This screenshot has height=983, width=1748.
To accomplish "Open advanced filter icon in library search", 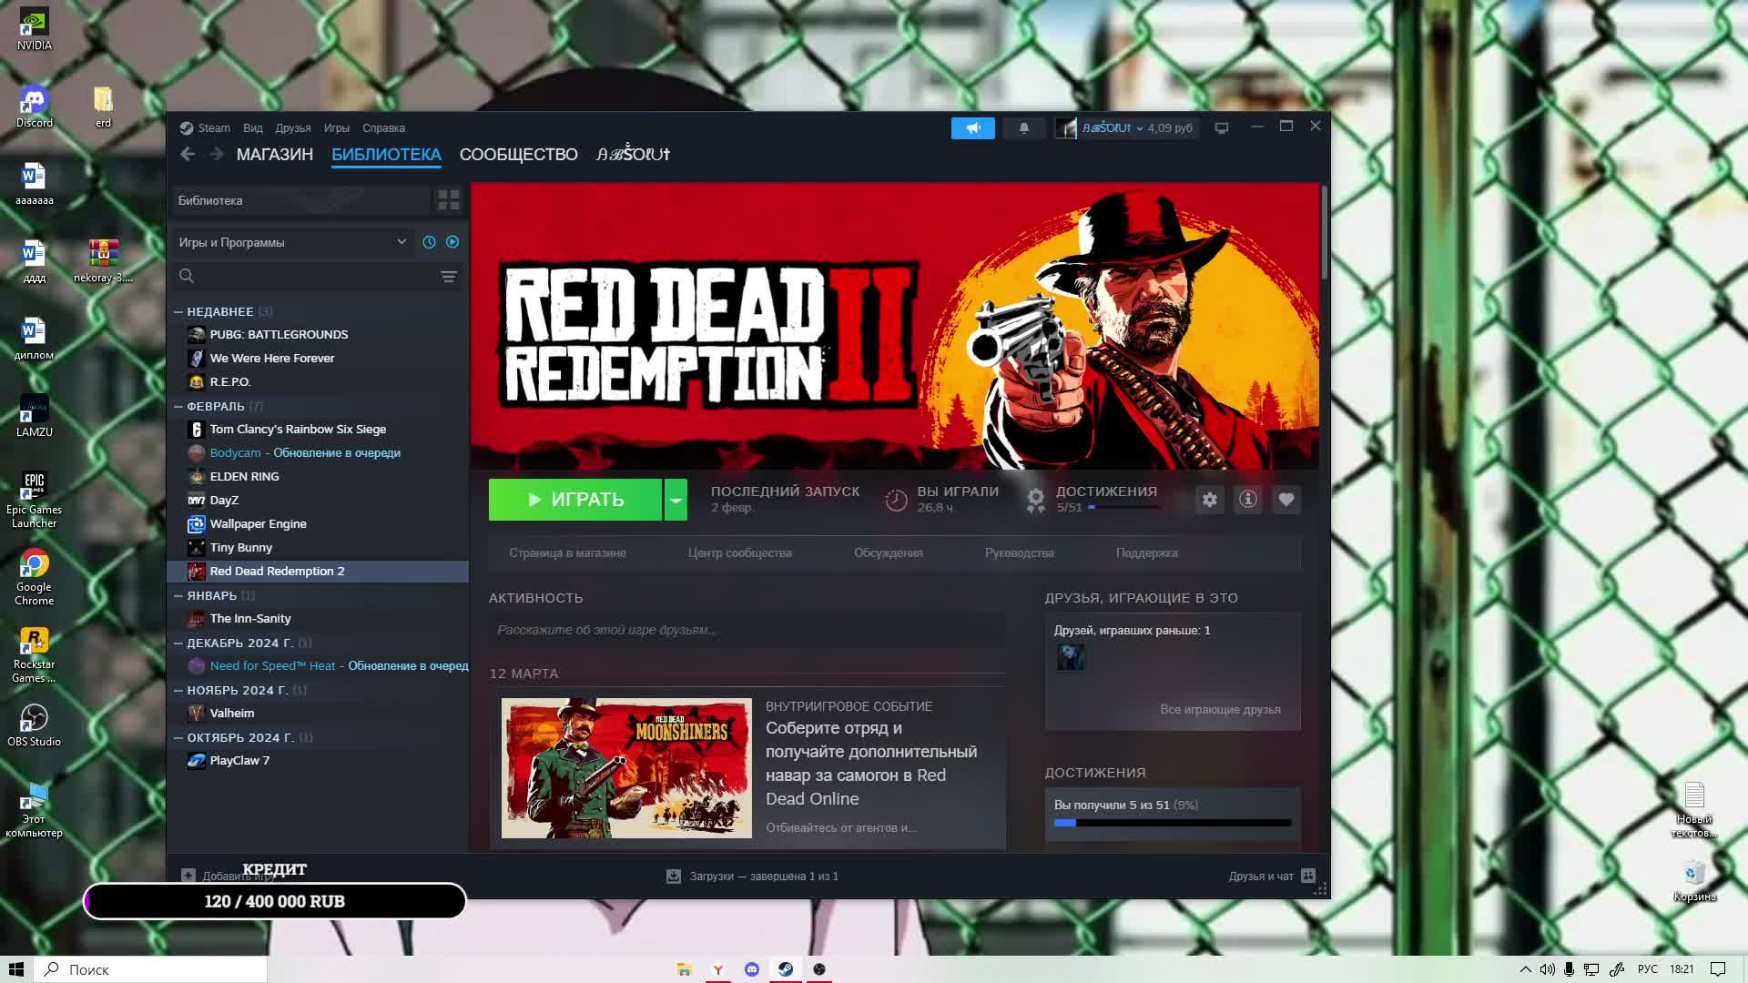I will [448, 277].
